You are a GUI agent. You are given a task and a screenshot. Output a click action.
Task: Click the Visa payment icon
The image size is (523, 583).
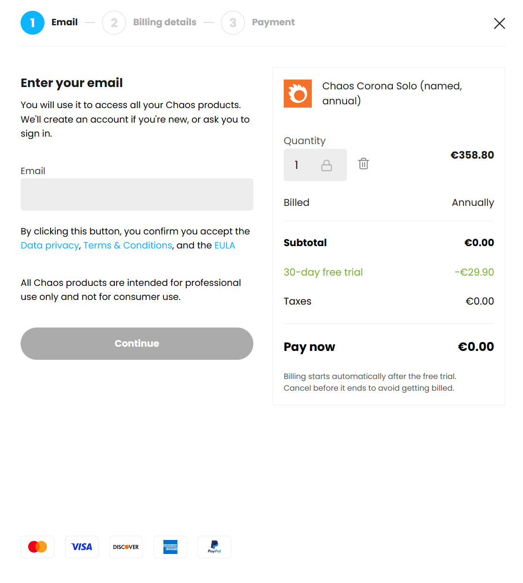82,547
